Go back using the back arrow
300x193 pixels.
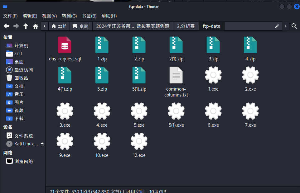(7, 26)
